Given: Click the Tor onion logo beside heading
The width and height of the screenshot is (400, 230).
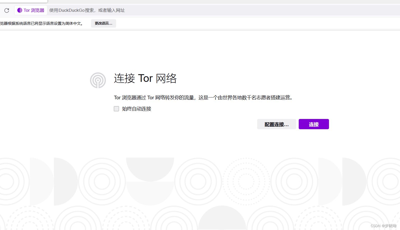Looking at the screenshot, I should 98,80.
